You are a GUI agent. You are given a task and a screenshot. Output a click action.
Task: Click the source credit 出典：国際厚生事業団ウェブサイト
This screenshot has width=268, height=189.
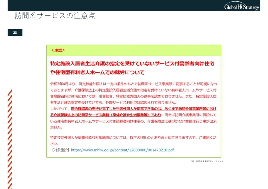click(206, 161)
